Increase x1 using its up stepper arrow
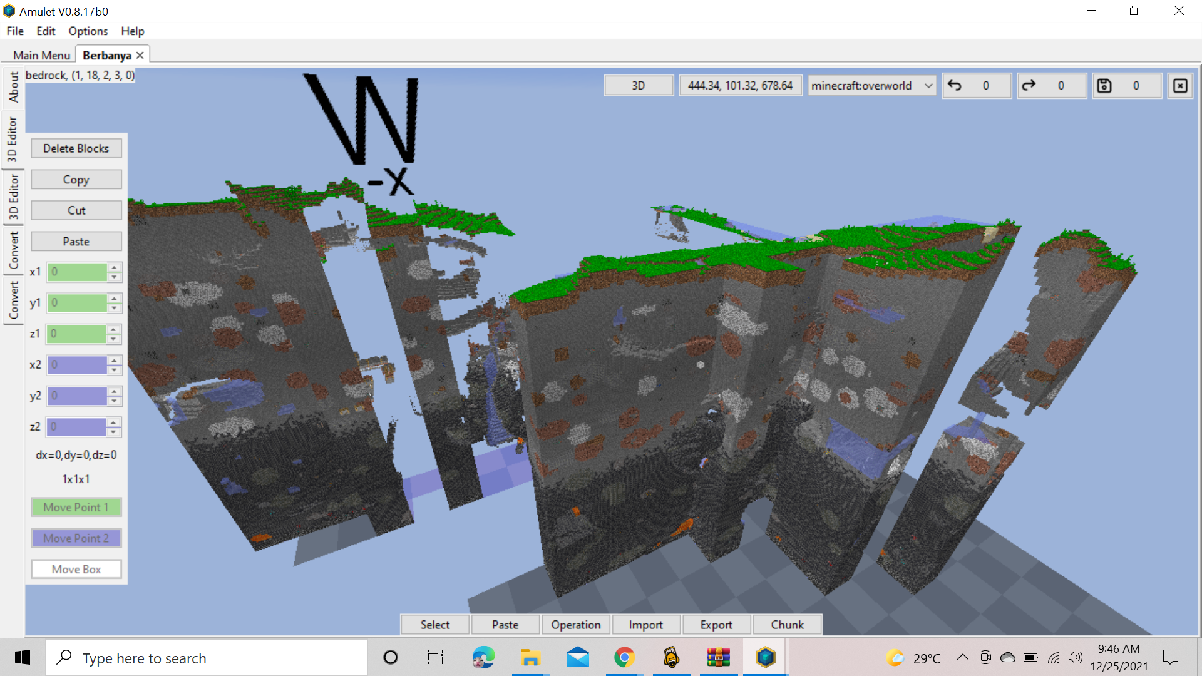This screenshot has height=676, width=1202. tap(113, 268)
